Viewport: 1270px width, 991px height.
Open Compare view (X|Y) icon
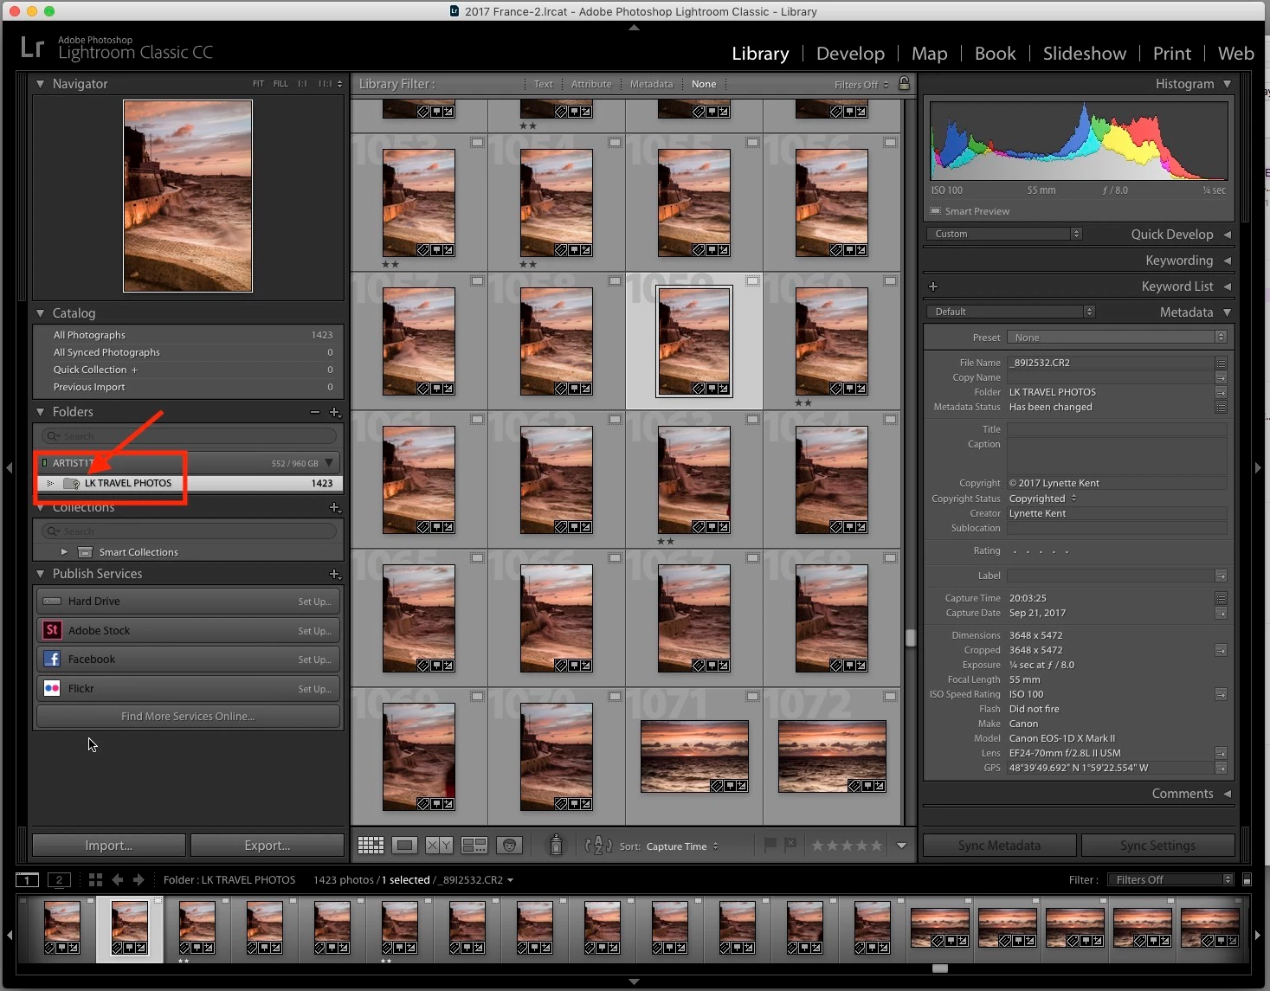point(439,846)
